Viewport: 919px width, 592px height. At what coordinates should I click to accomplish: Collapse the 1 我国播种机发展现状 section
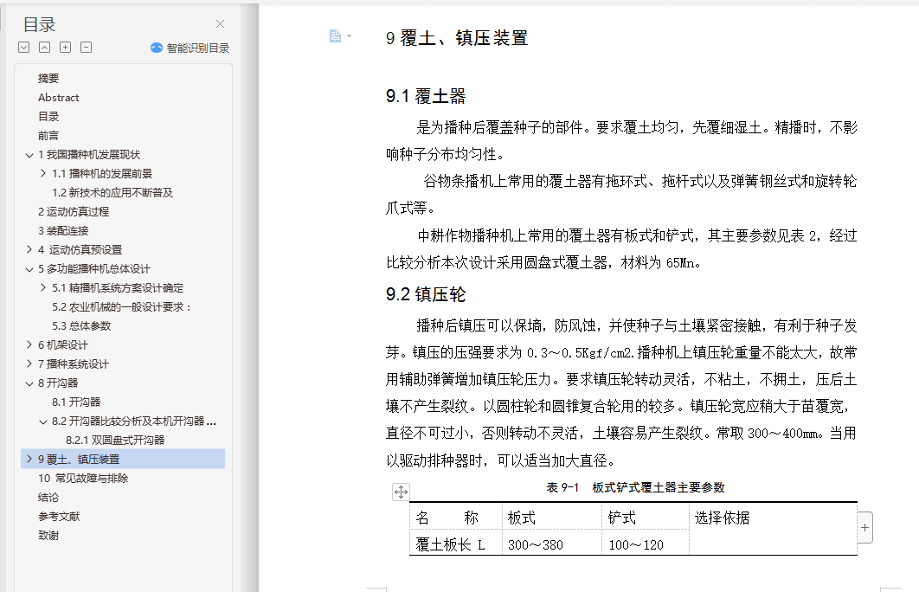pyautogui.click(x=29, y=155)
